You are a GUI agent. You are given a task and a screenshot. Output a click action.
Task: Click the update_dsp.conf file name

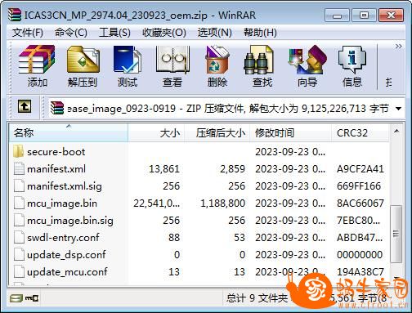(66, 255)
